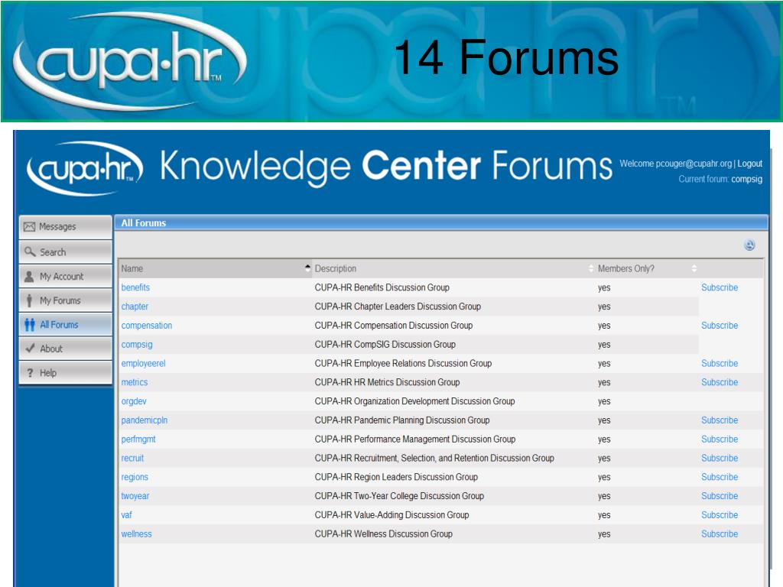Open the twoyear forum link

[135, 496]
